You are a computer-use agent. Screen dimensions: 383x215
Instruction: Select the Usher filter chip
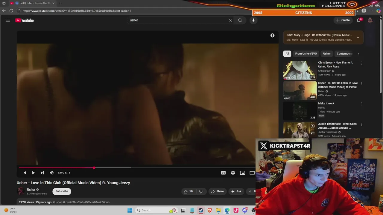click(327, 54)
